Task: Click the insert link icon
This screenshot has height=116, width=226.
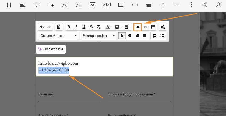Action: coord(137,27)
